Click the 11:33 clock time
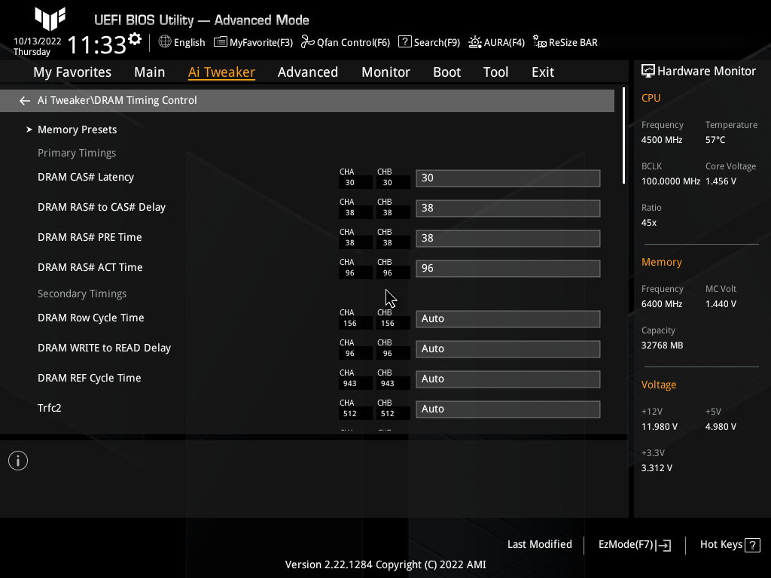Screen dimensions: 771x578 tap(97, 44)
